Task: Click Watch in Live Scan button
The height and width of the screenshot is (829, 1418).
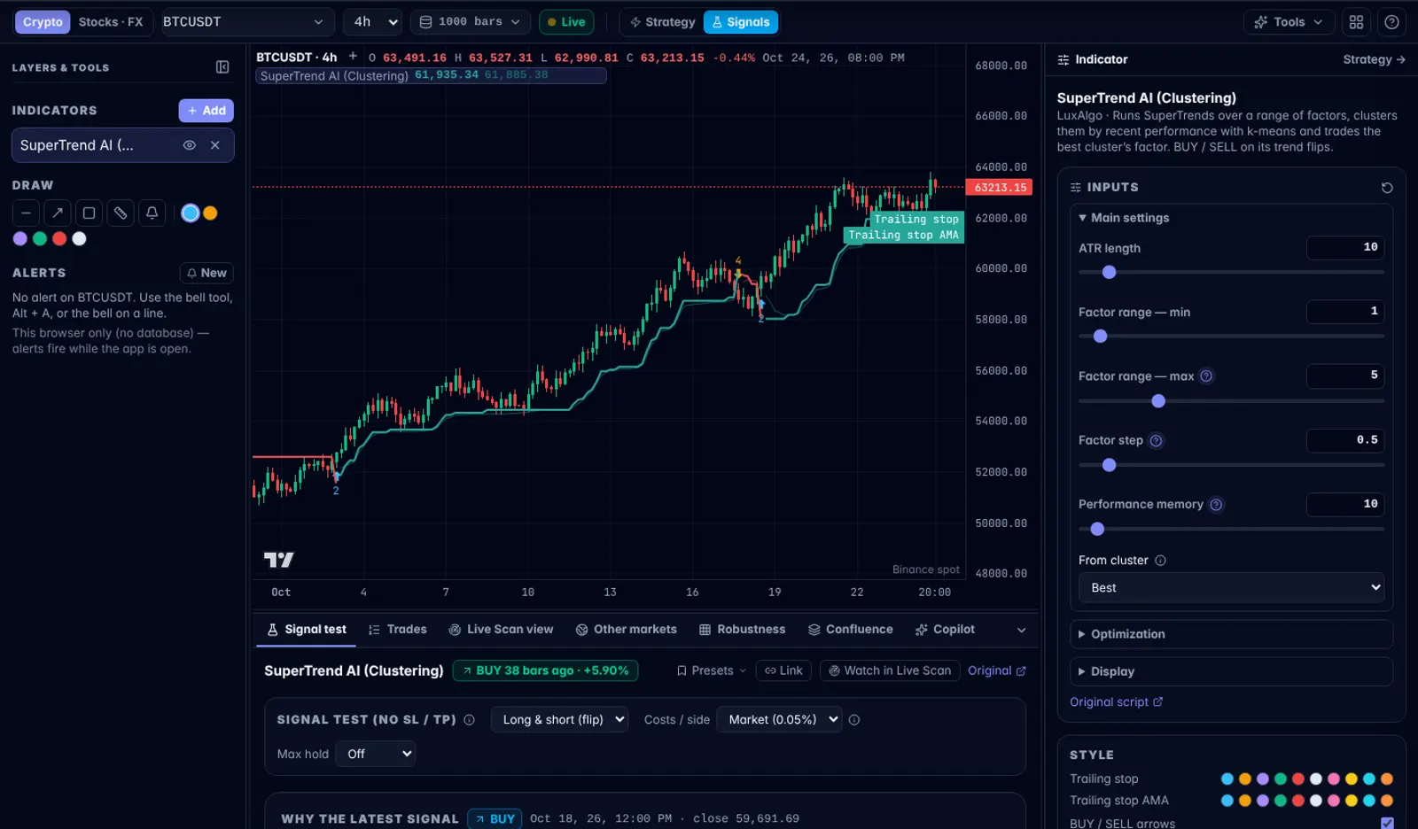Action: pyautogui.click(x=889, y=671)
